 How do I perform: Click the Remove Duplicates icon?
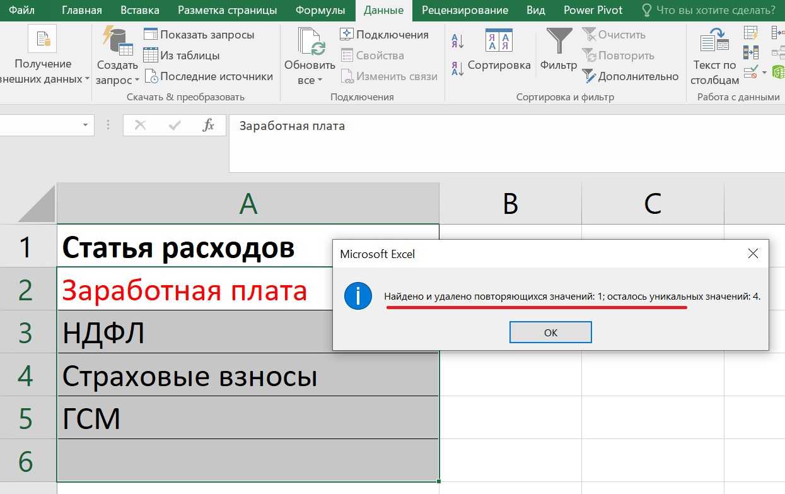(750, 52)
